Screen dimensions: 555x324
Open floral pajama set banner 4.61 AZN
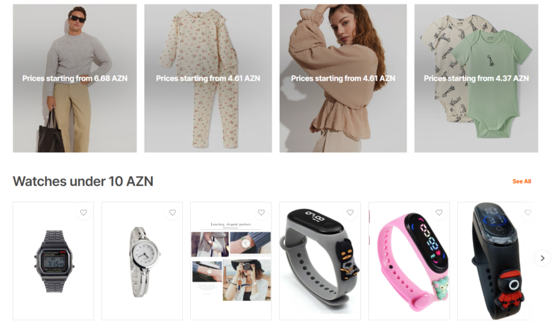point(208,78)
